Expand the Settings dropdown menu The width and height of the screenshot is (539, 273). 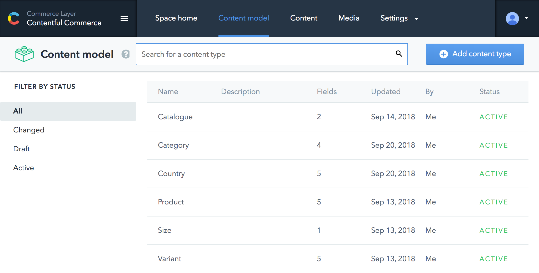click(399, 18)
